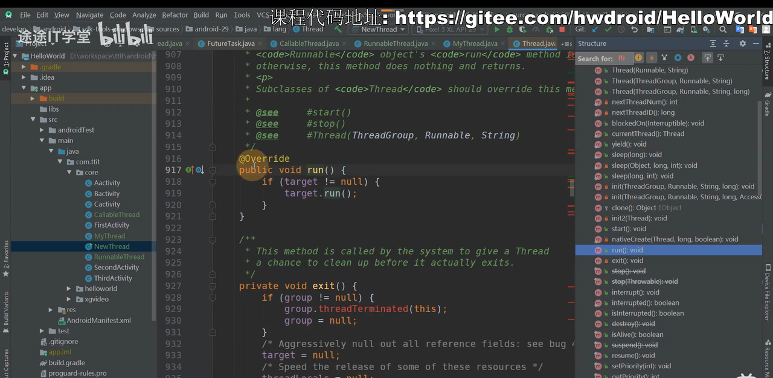Expand the build folder
This screenshot has width=773, height=378.
tap(33, 98)
